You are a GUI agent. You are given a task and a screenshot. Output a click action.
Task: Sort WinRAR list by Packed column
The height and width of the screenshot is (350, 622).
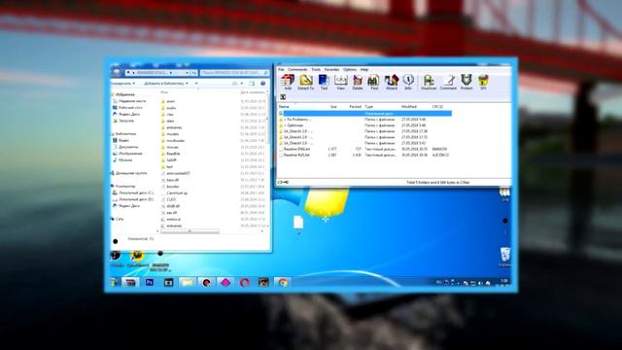click(355, 107)
